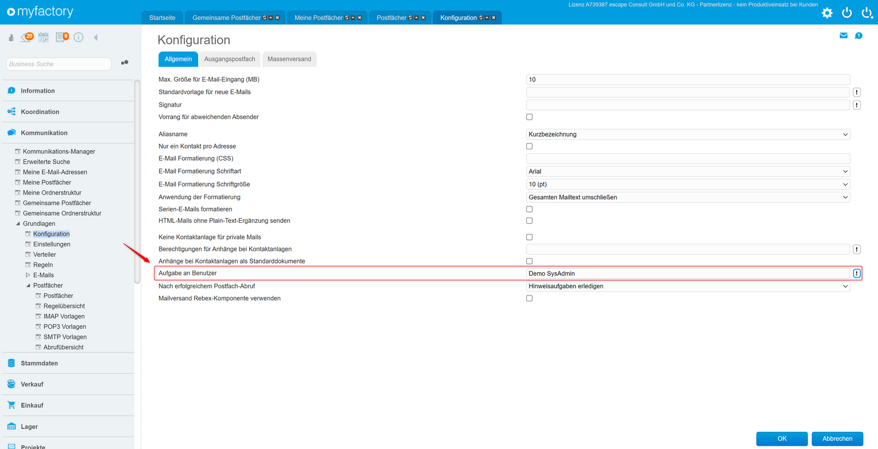The width and height of the screenshot is (878, 449).
Task: Go to the Startseite tab
Action: pyautogui.click(x=162, y=18)
